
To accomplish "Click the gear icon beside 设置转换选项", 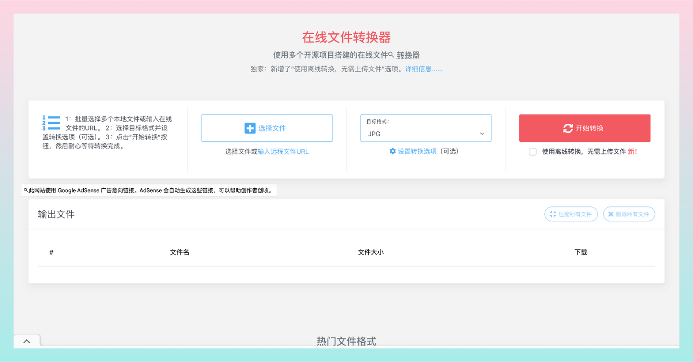I will click(x=393, y=151).
